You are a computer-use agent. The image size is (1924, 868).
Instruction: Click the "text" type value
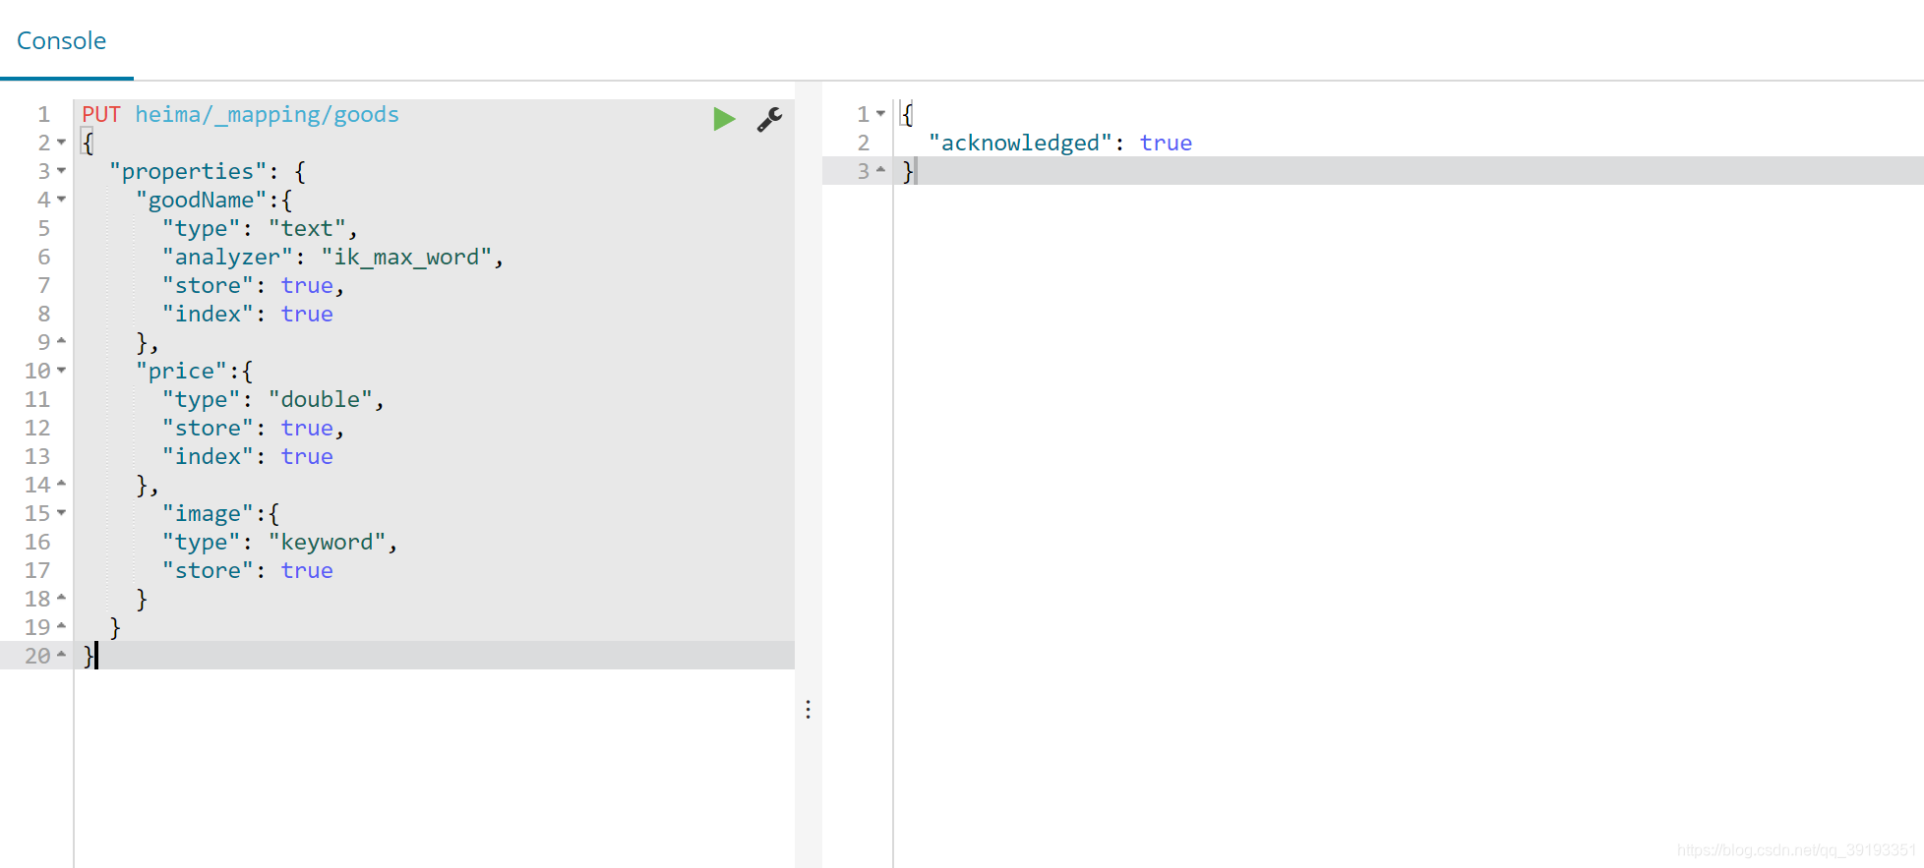click(x=307, y=228)
